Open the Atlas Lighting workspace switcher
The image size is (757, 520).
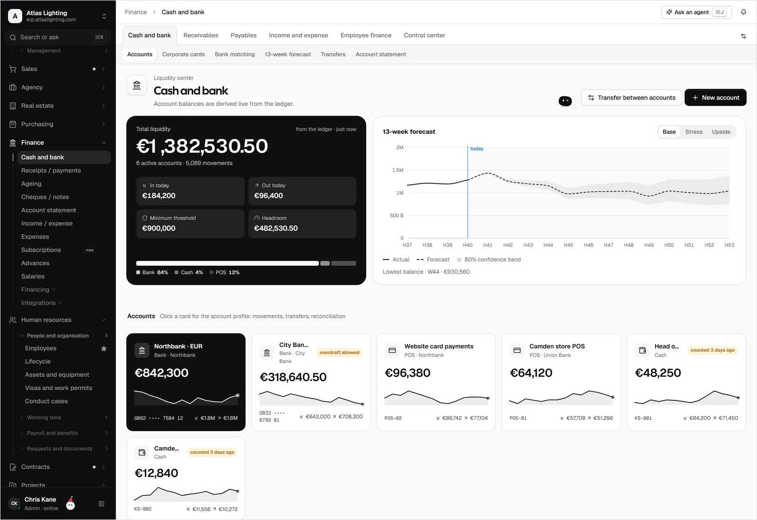click(x=58, y=16)
